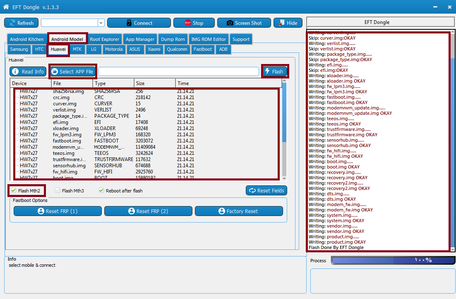Click the Refresh button

coord(21,23)
